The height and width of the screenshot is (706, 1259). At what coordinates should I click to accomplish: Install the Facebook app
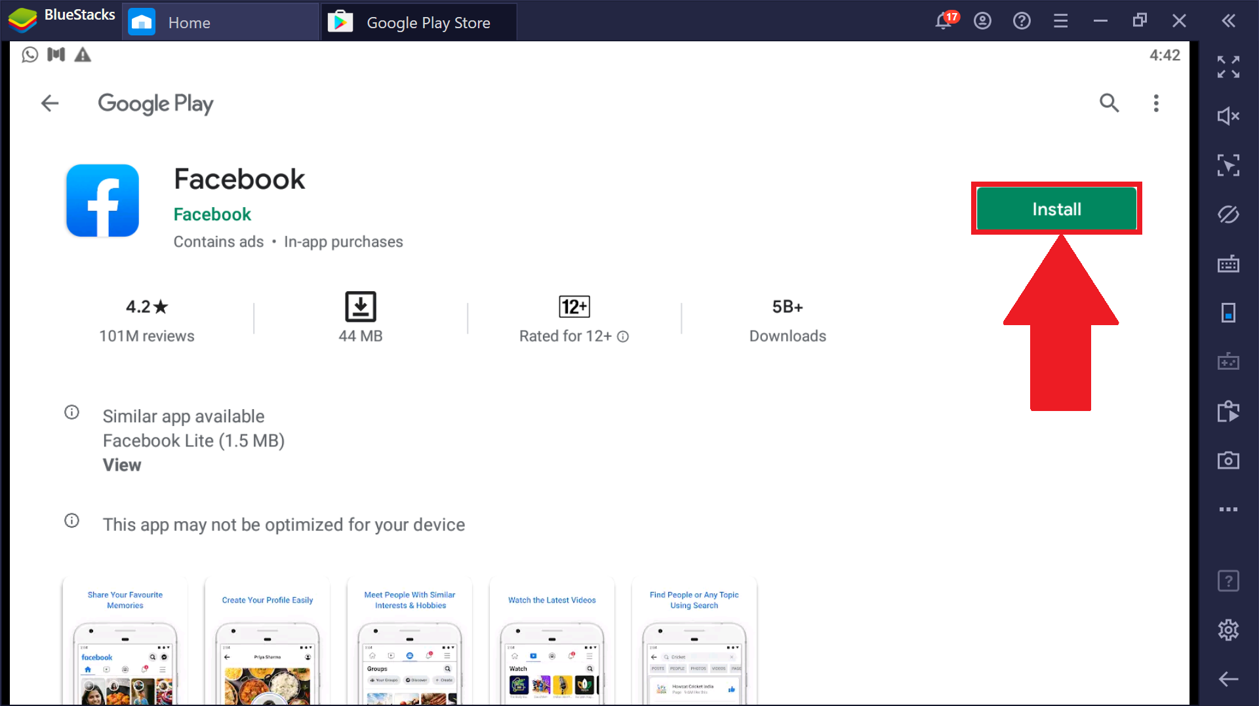1056,208
